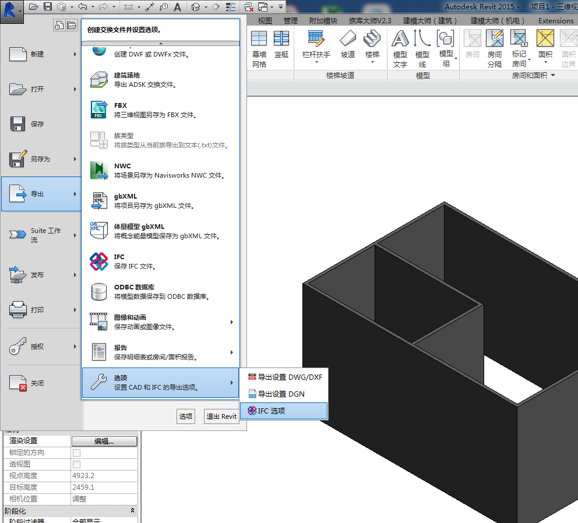Switch to the Extensions ribbon tab

tap(556, 20)
